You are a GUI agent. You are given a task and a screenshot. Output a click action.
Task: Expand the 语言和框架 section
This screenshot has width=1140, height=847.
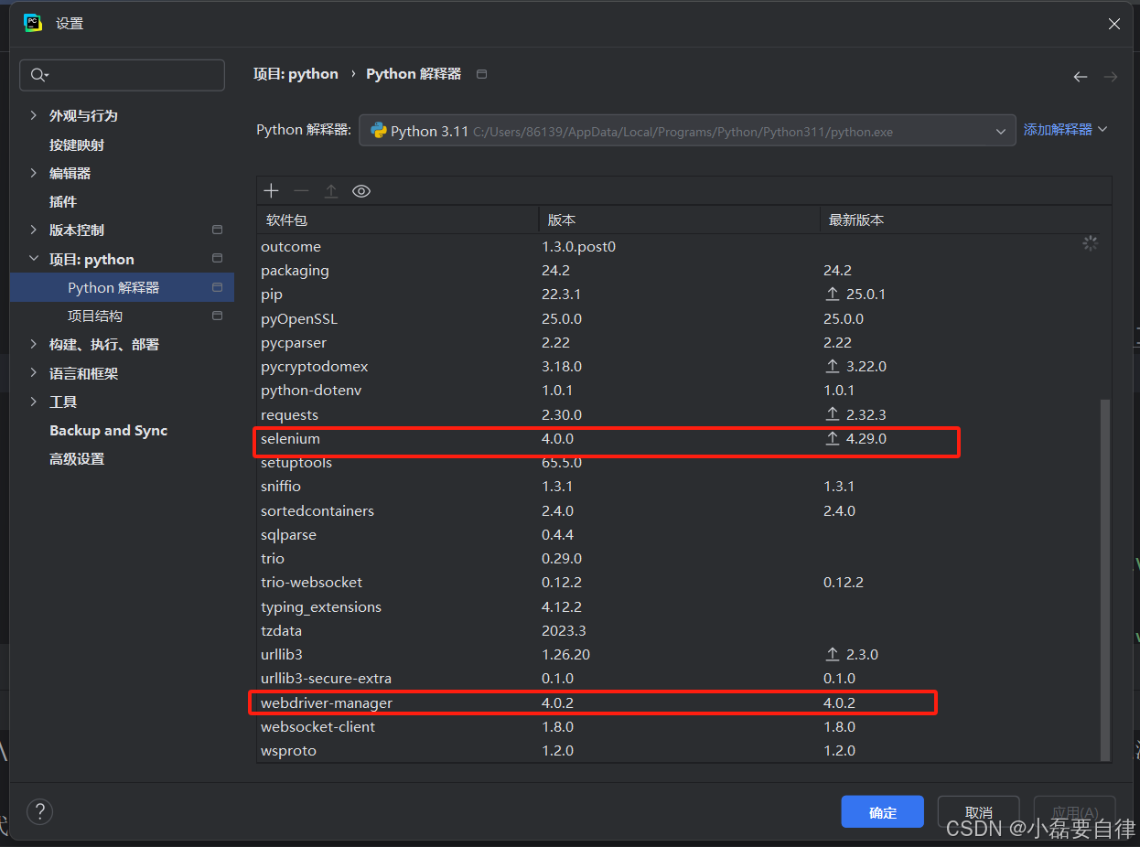(x=34, y=373)
